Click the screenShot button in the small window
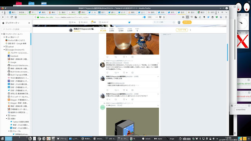Image resolution: width=251 pixels, height=141 pixels. 240,110
